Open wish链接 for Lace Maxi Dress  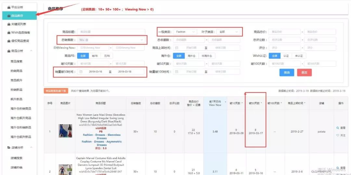tap(101, 128)
